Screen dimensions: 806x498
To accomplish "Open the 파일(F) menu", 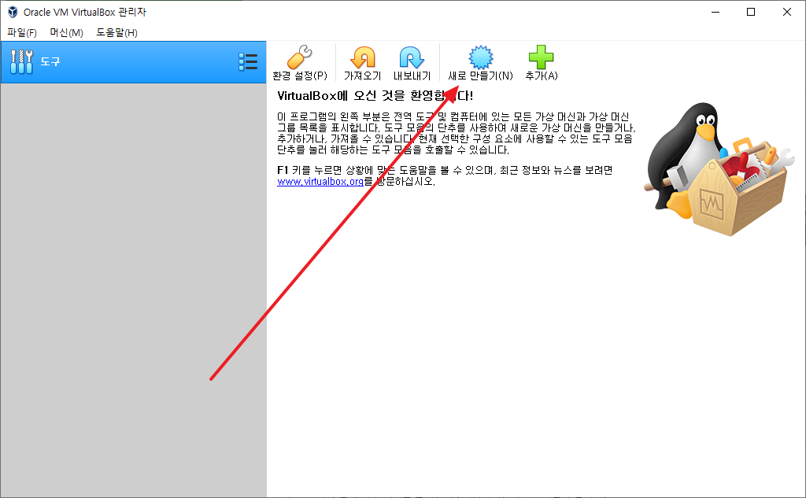I will coord(21,33).
